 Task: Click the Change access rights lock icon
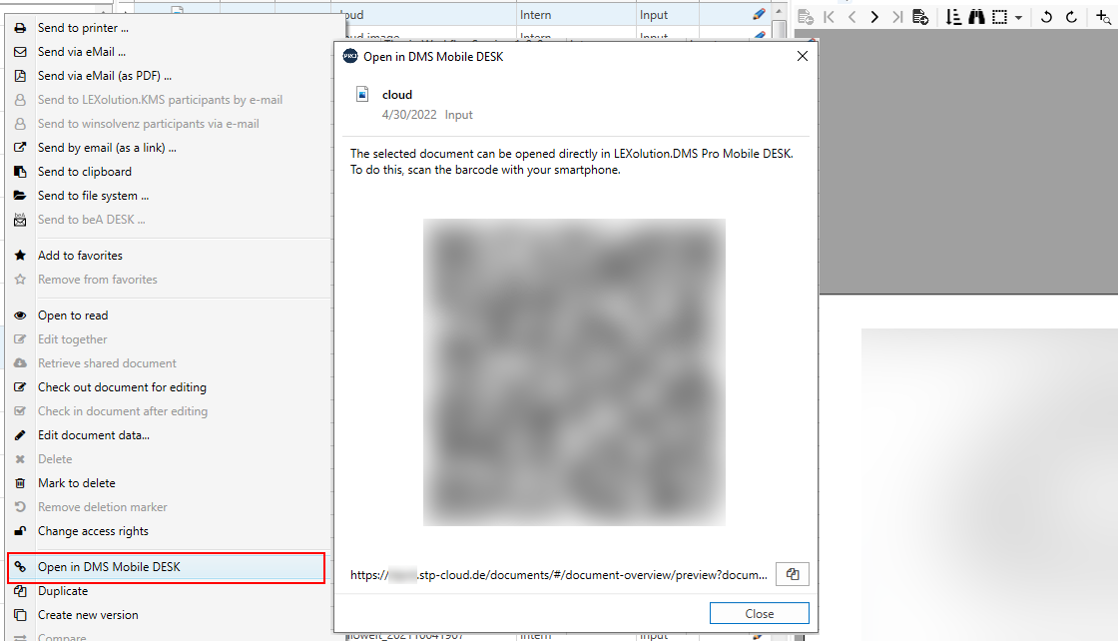point(20,531)
